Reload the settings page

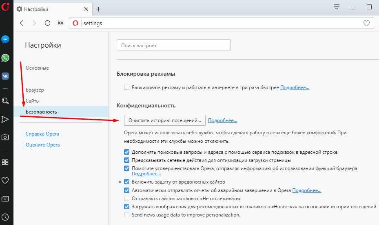click(47, 23)
